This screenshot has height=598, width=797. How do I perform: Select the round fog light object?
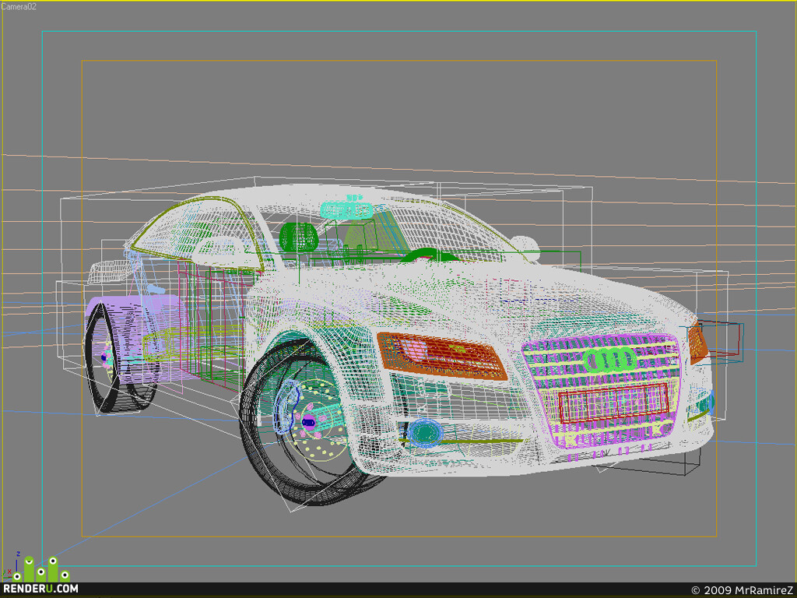coord(424,433)
